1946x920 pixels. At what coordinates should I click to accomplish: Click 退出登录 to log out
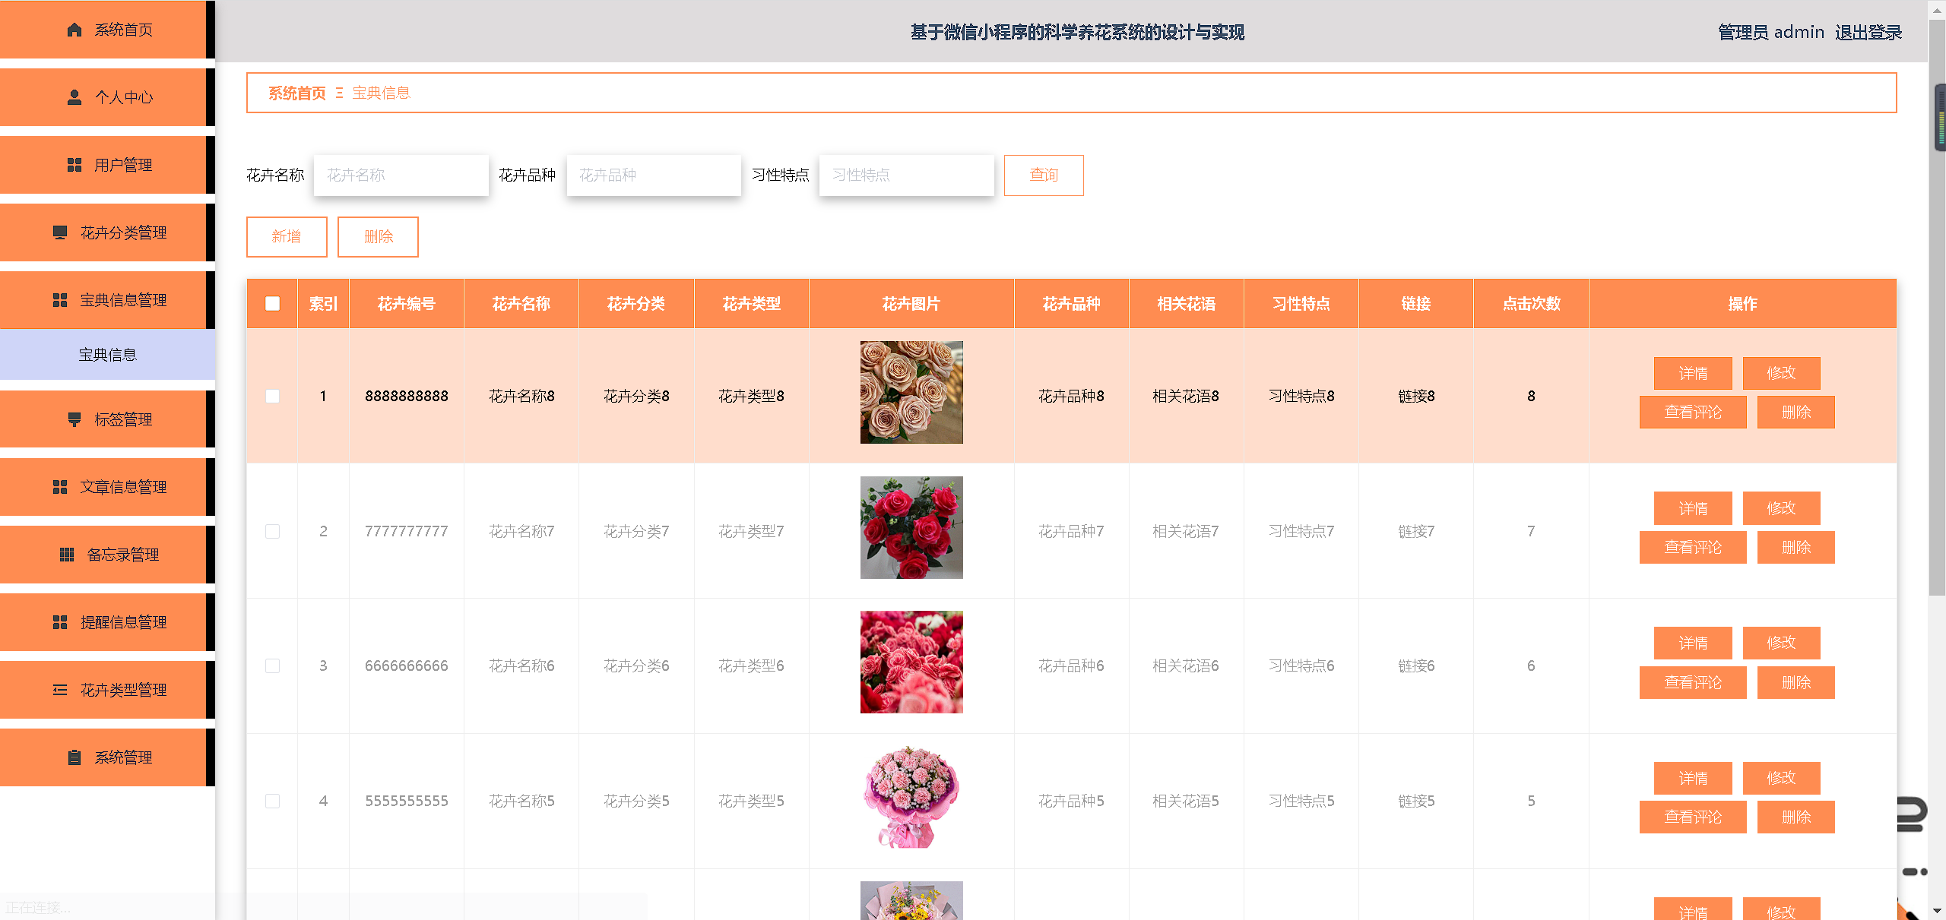coord(1868,33)
